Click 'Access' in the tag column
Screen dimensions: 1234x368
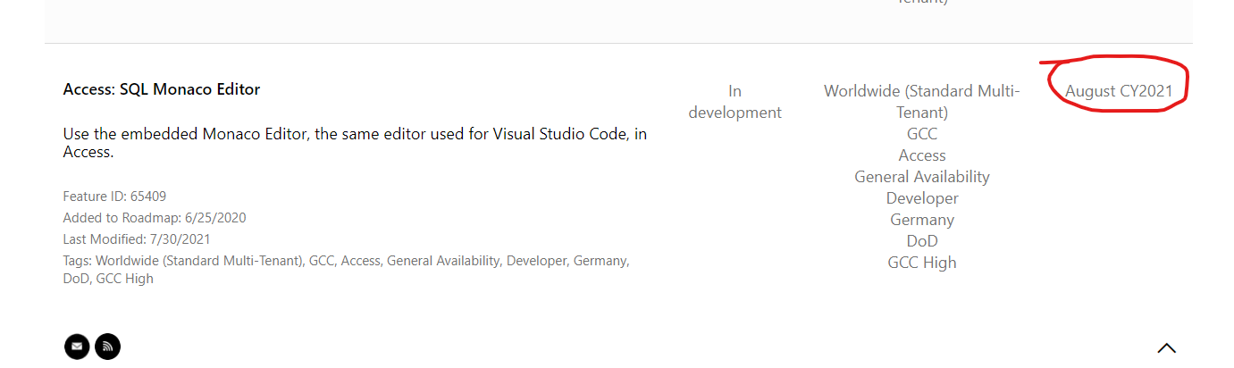coord(922,155)
